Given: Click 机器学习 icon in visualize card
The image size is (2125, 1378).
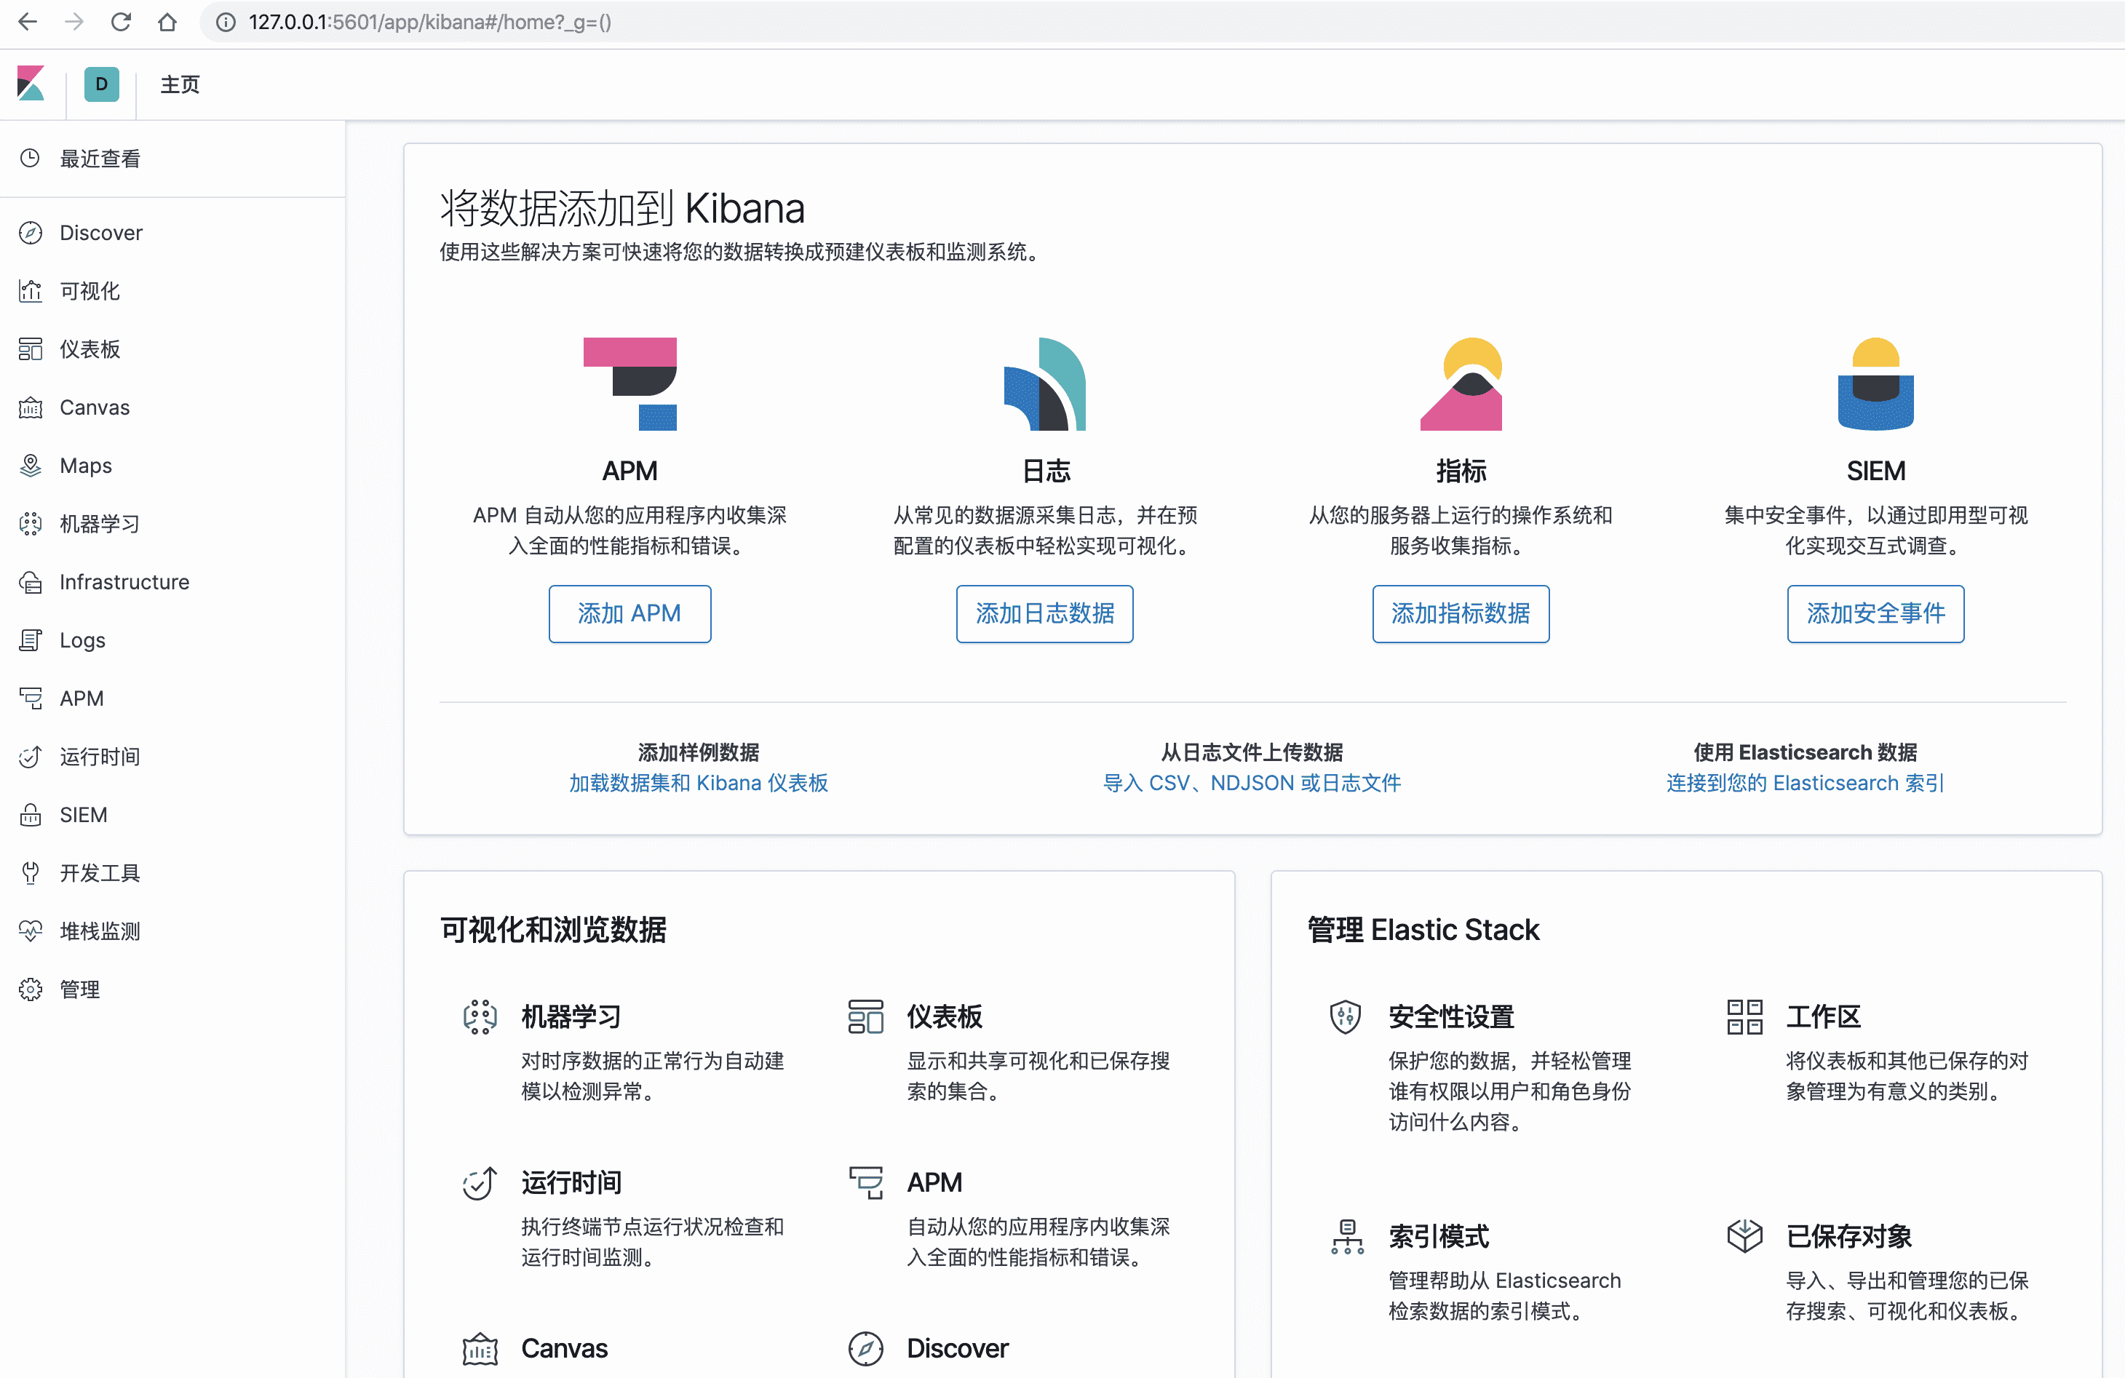Looking at the screenshot, I should pos(480,1016).
